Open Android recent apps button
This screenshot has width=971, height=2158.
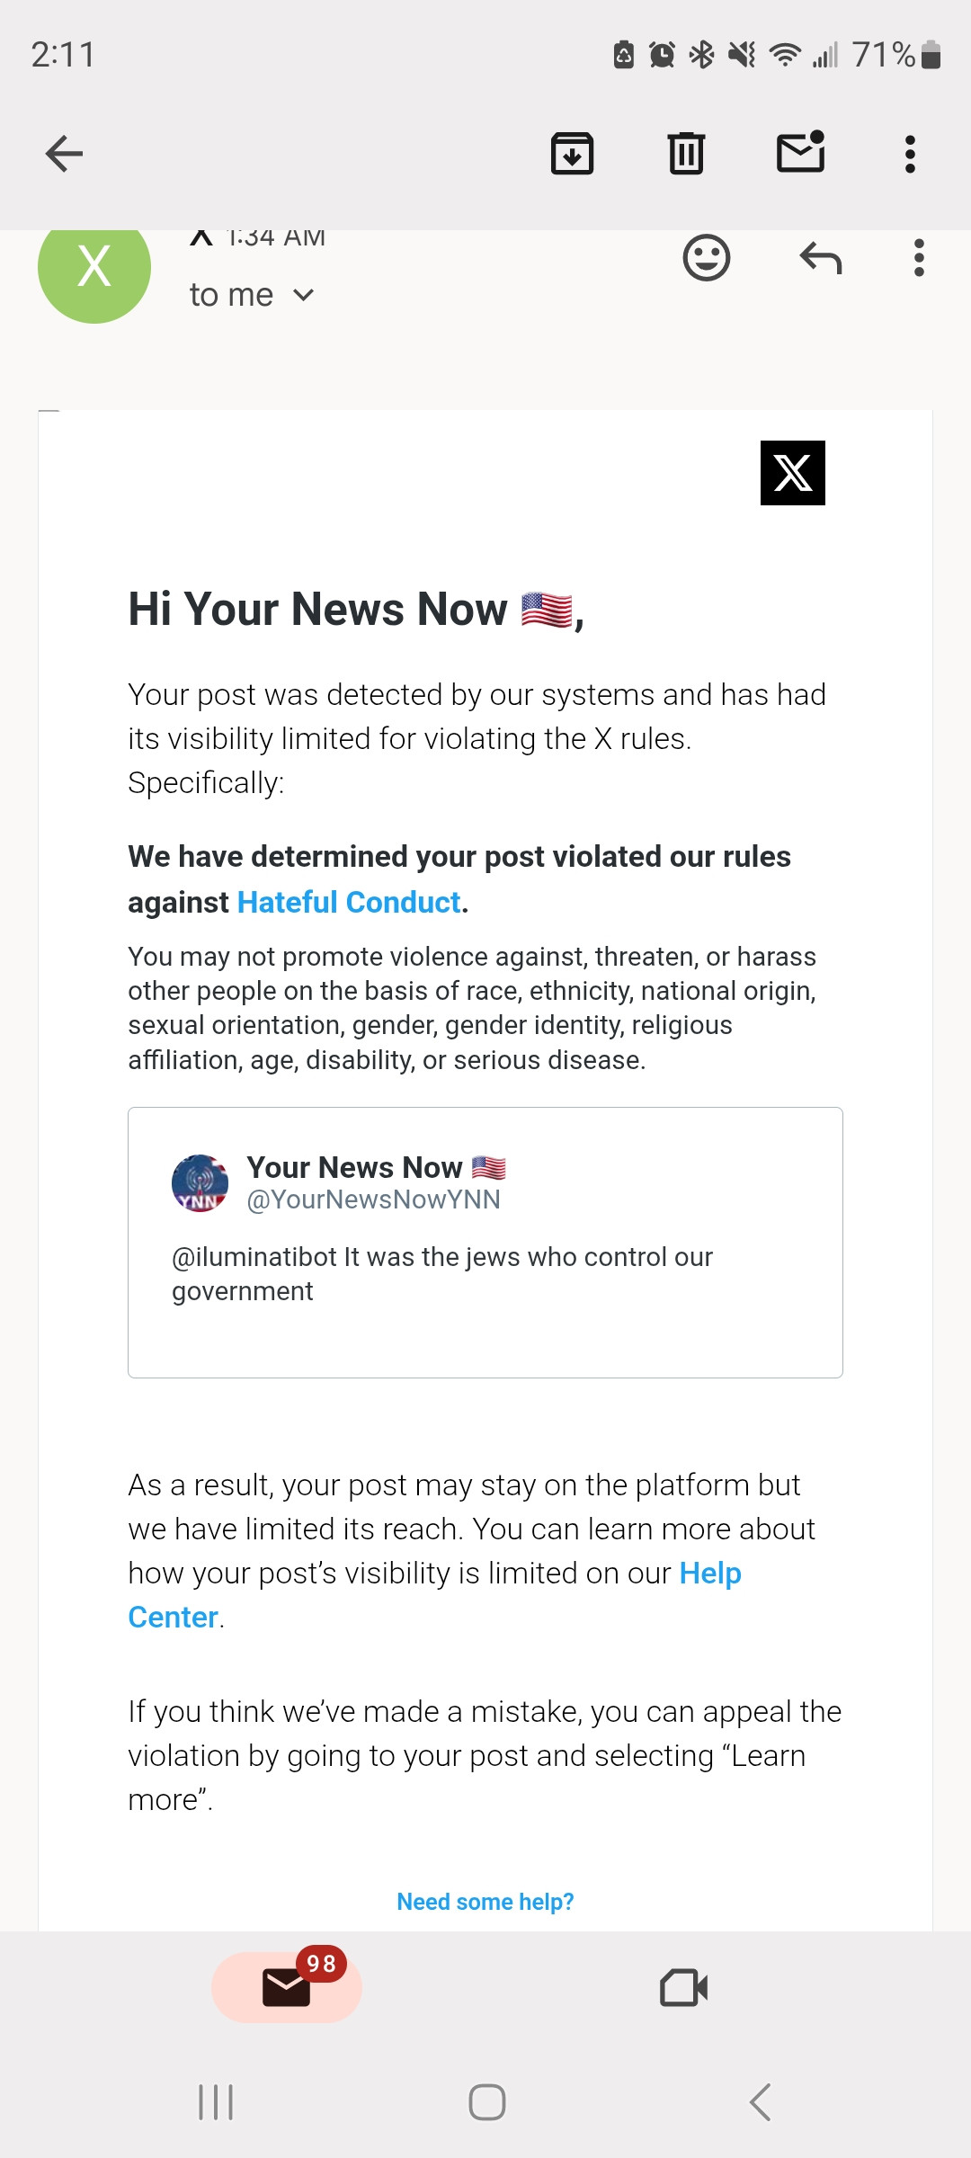[216, 2102]
